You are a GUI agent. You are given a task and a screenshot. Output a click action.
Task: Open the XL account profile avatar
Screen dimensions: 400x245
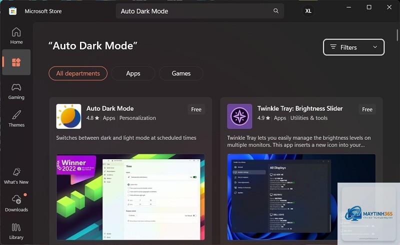tap(308, 11)
